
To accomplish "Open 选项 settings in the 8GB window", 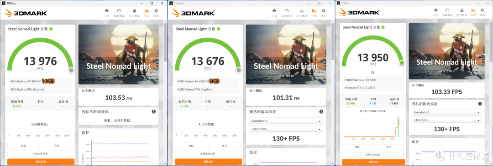I will pos(324,13).
